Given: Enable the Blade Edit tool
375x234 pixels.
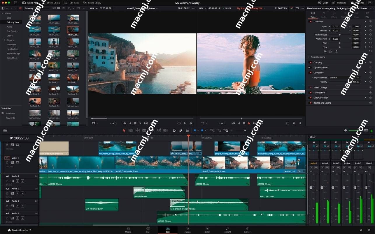Looking at the screenshot, I should tap(144, 130).
